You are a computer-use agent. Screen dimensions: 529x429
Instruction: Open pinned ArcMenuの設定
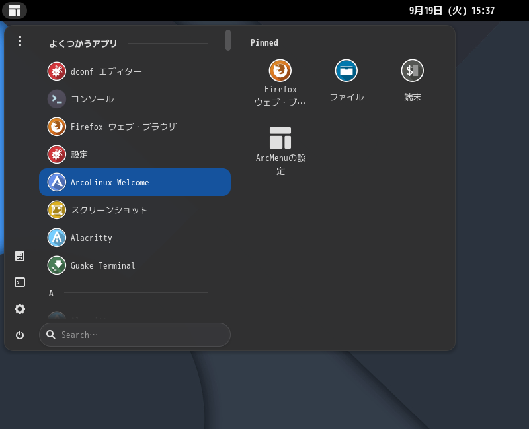280,151
